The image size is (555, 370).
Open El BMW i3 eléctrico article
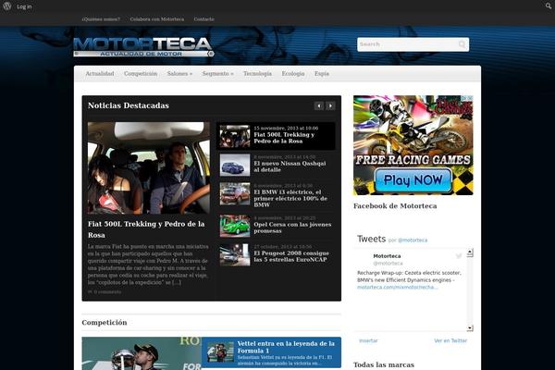click(290, 198)
